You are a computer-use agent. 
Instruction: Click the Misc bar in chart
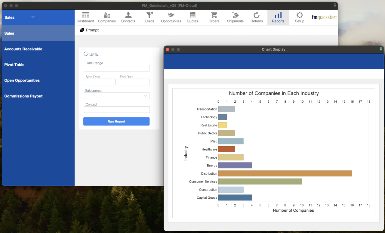pos(231,141)
